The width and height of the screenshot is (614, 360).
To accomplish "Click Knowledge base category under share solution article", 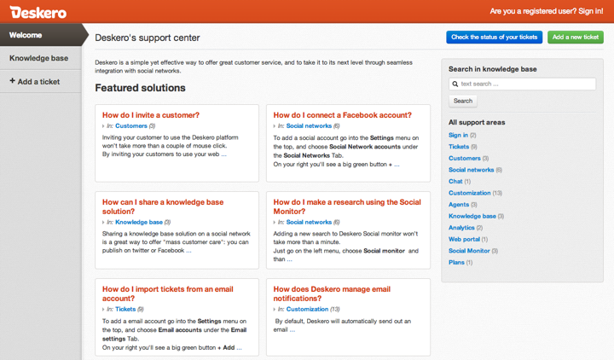I will click(x=139, y=222).
